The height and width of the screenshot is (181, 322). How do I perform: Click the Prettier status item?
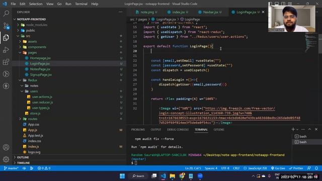pyautogui.click(x=296, y=168)
